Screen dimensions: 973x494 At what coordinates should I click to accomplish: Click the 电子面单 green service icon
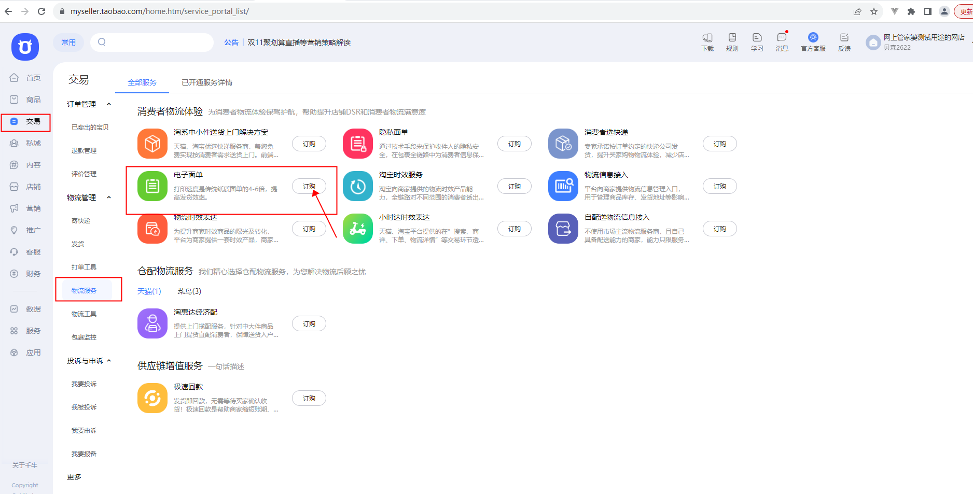click(152, 186)
